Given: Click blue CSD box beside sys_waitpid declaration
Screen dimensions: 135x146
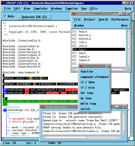Looking at the screenshot, I should pos(5,90).
